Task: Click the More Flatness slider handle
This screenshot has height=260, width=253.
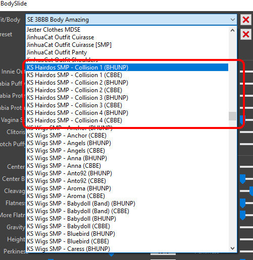Action: click(242, 215)
